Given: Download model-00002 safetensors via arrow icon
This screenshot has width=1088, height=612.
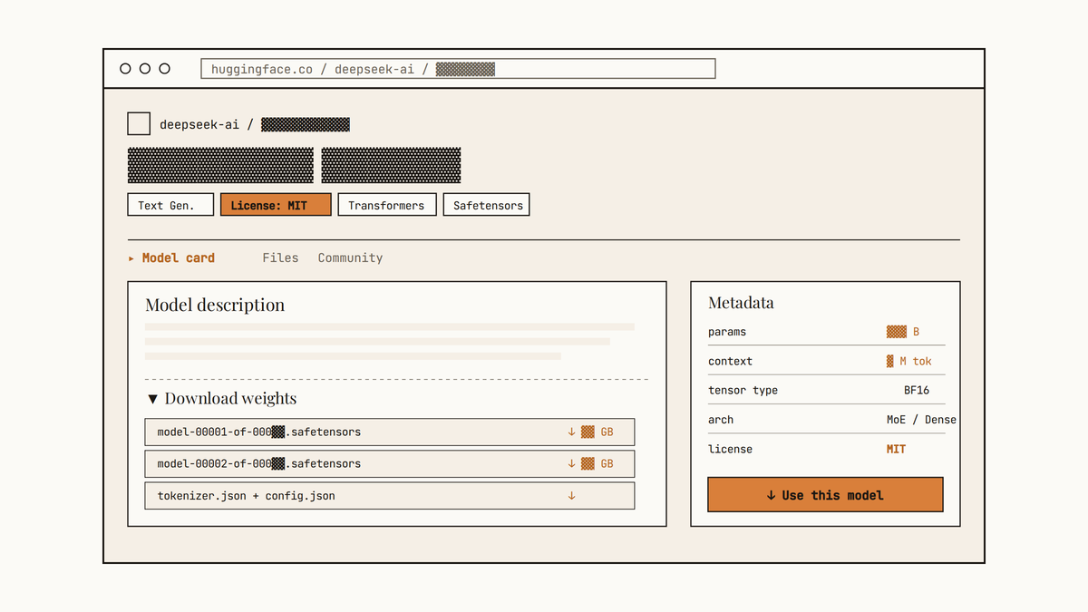Looking at the screenshot, I should point(571,463).
